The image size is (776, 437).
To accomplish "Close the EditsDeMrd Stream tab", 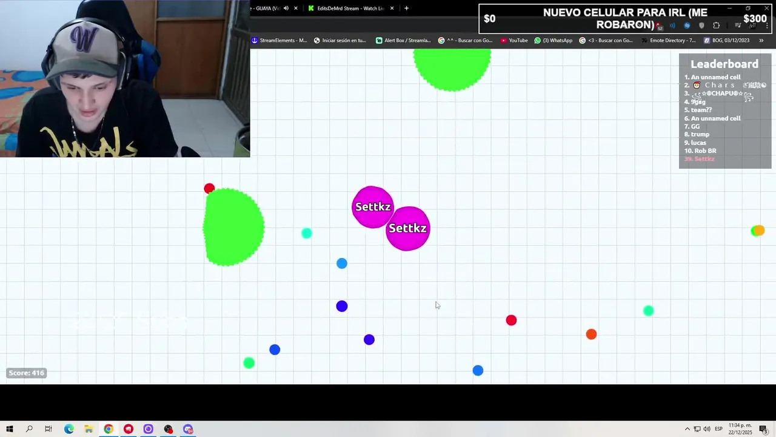I will pos(392,8).
